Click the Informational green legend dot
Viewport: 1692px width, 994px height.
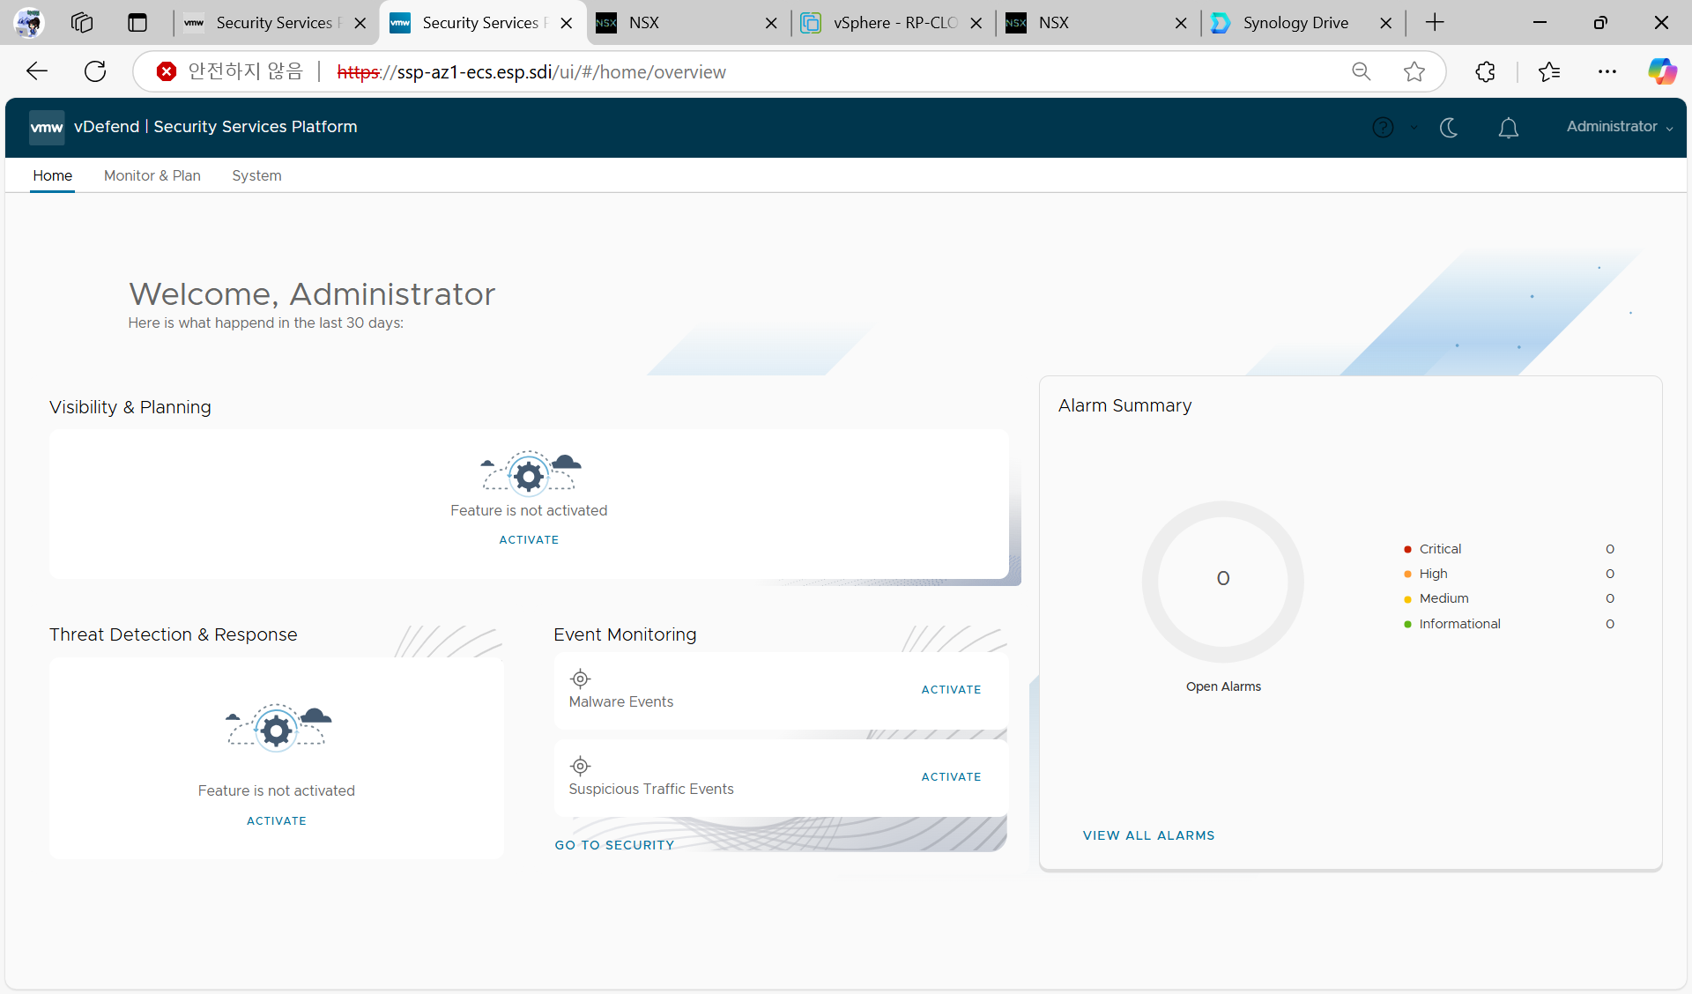click(x=1407, y=624)
